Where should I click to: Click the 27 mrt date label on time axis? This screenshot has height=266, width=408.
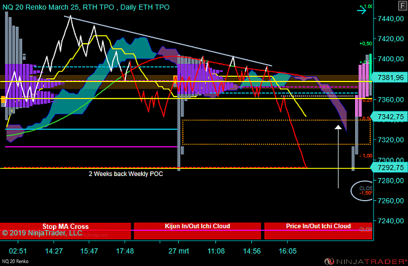click(x=179, y=251)
